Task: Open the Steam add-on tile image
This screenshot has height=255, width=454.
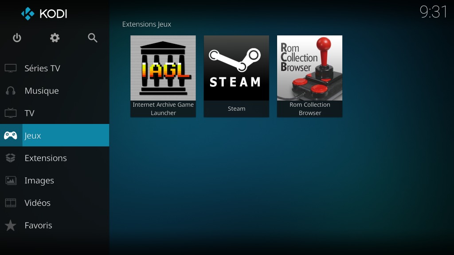Action: 236,68
